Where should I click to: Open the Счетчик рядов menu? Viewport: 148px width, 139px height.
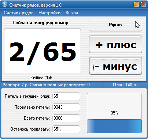click(x=18, y=13)
